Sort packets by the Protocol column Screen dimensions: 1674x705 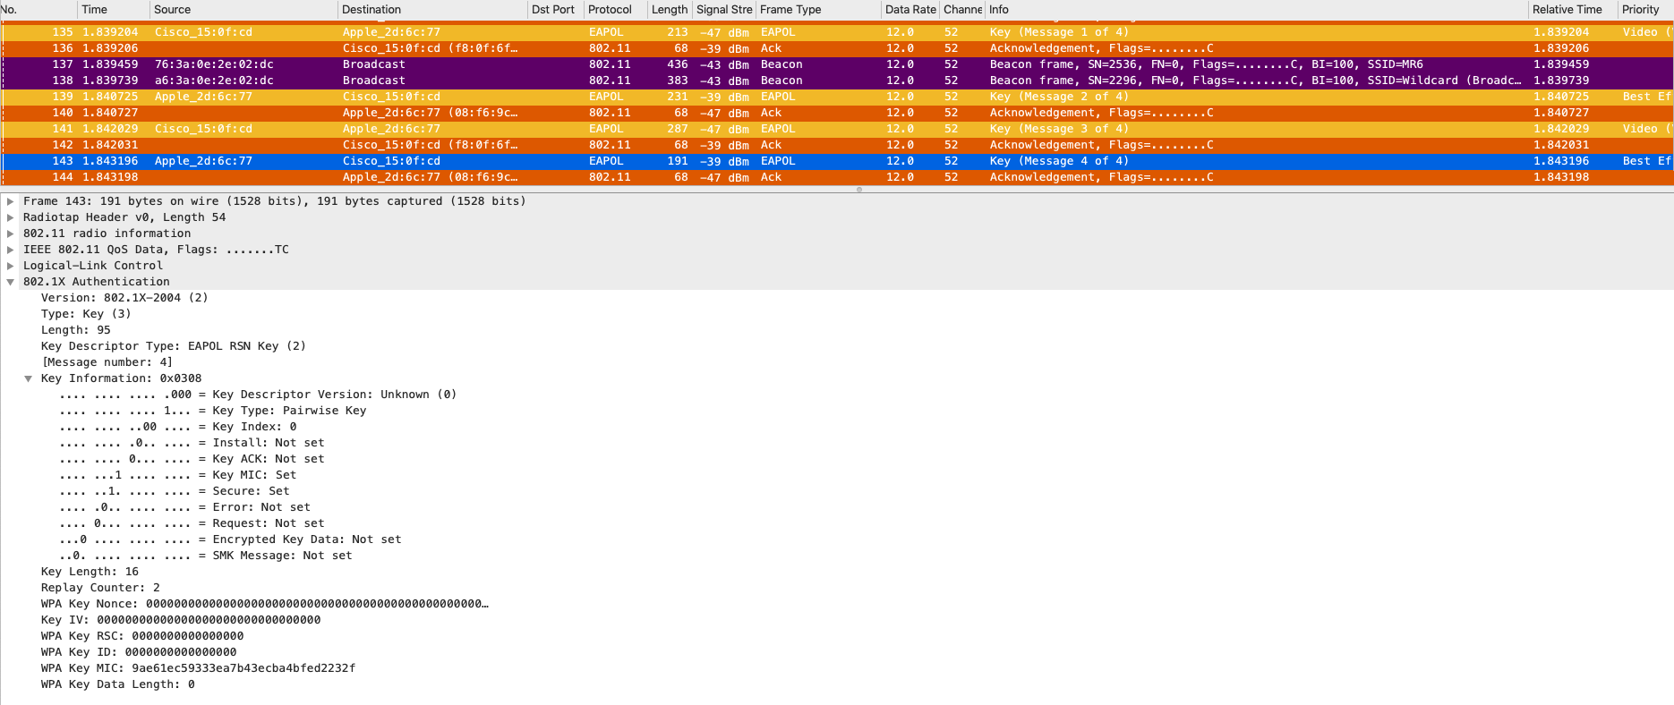click(610, 10)
